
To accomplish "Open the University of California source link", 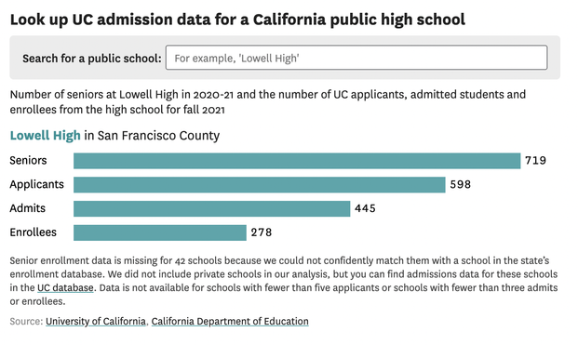I will click(96, 322).
